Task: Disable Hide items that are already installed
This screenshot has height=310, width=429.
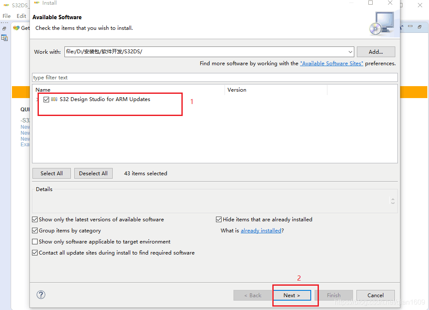Action: 219,220
